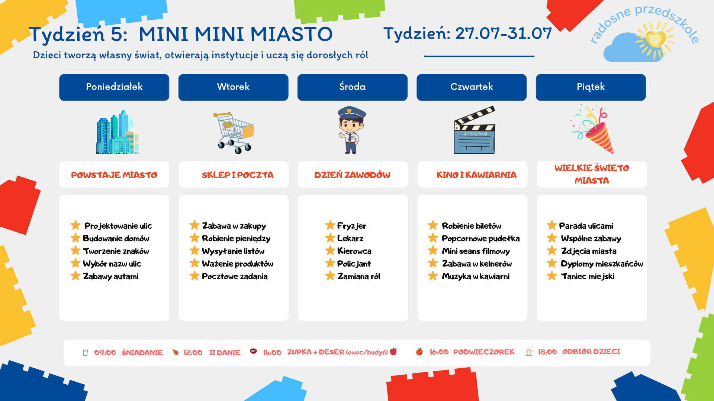Click the star beside Zabawa w zakupy
The image size is (714, 401).
194,225
